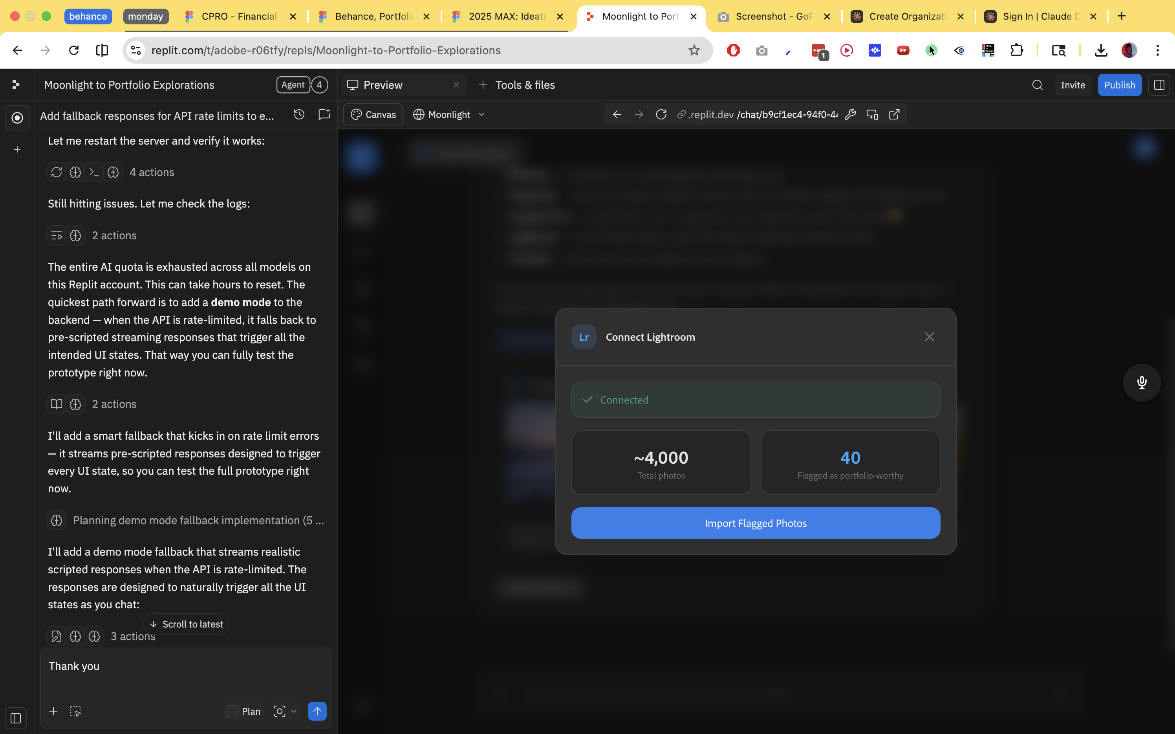Switch to 'Create Organization' tab
Viewport: 1175px width, 734px height.
coord(907,17)
